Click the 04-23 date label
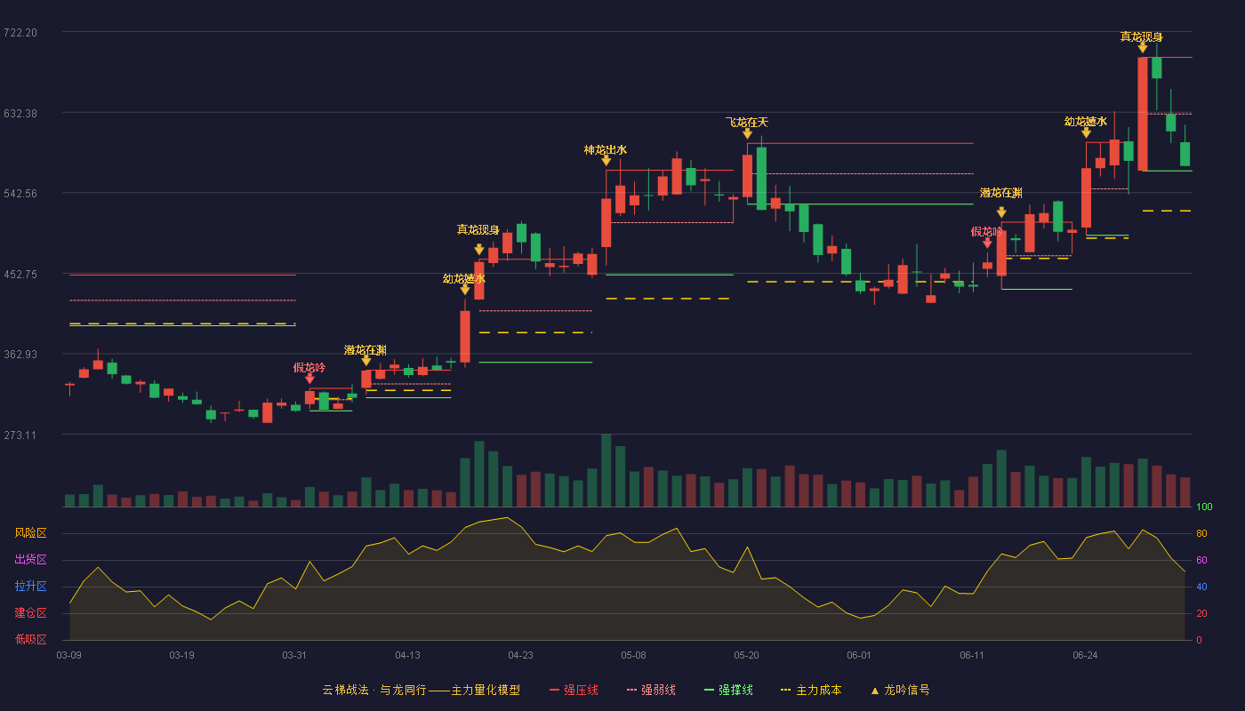 520,655
